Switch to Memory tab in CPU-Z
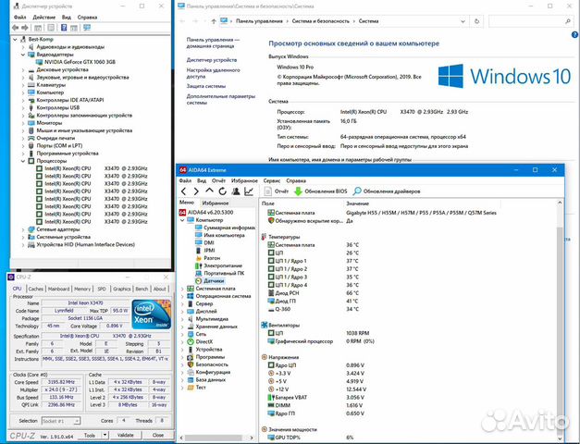The height and width of the screenshot is (444, 580). 82,289
